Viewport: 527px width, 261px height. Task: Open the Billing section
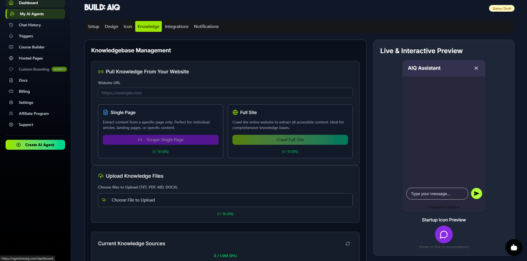point(24,91)
